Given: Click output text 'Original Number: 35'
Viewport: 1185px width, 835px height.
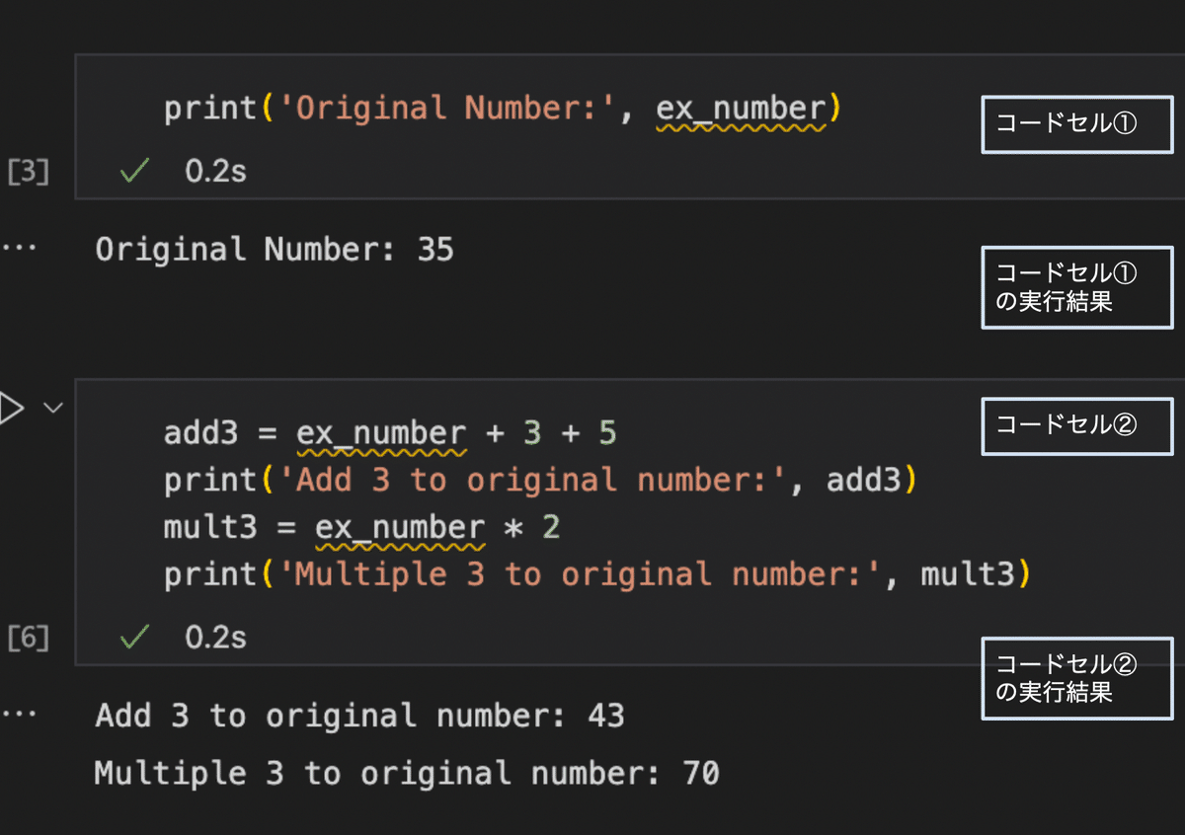Looking at the screenshot, I should pos(275,250).
